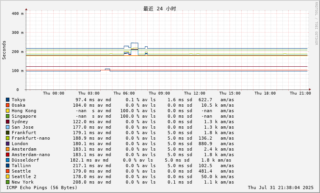This screenshot has height=193, width=320.
Task: Click the 'Tokyo' legend name
Action: click(x=18, y=100)
